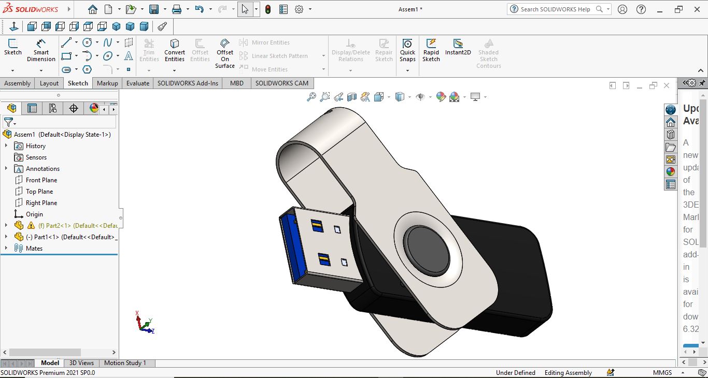Click Offset On Surface tool
Screen dimensions: 708x378
point(225,53)
